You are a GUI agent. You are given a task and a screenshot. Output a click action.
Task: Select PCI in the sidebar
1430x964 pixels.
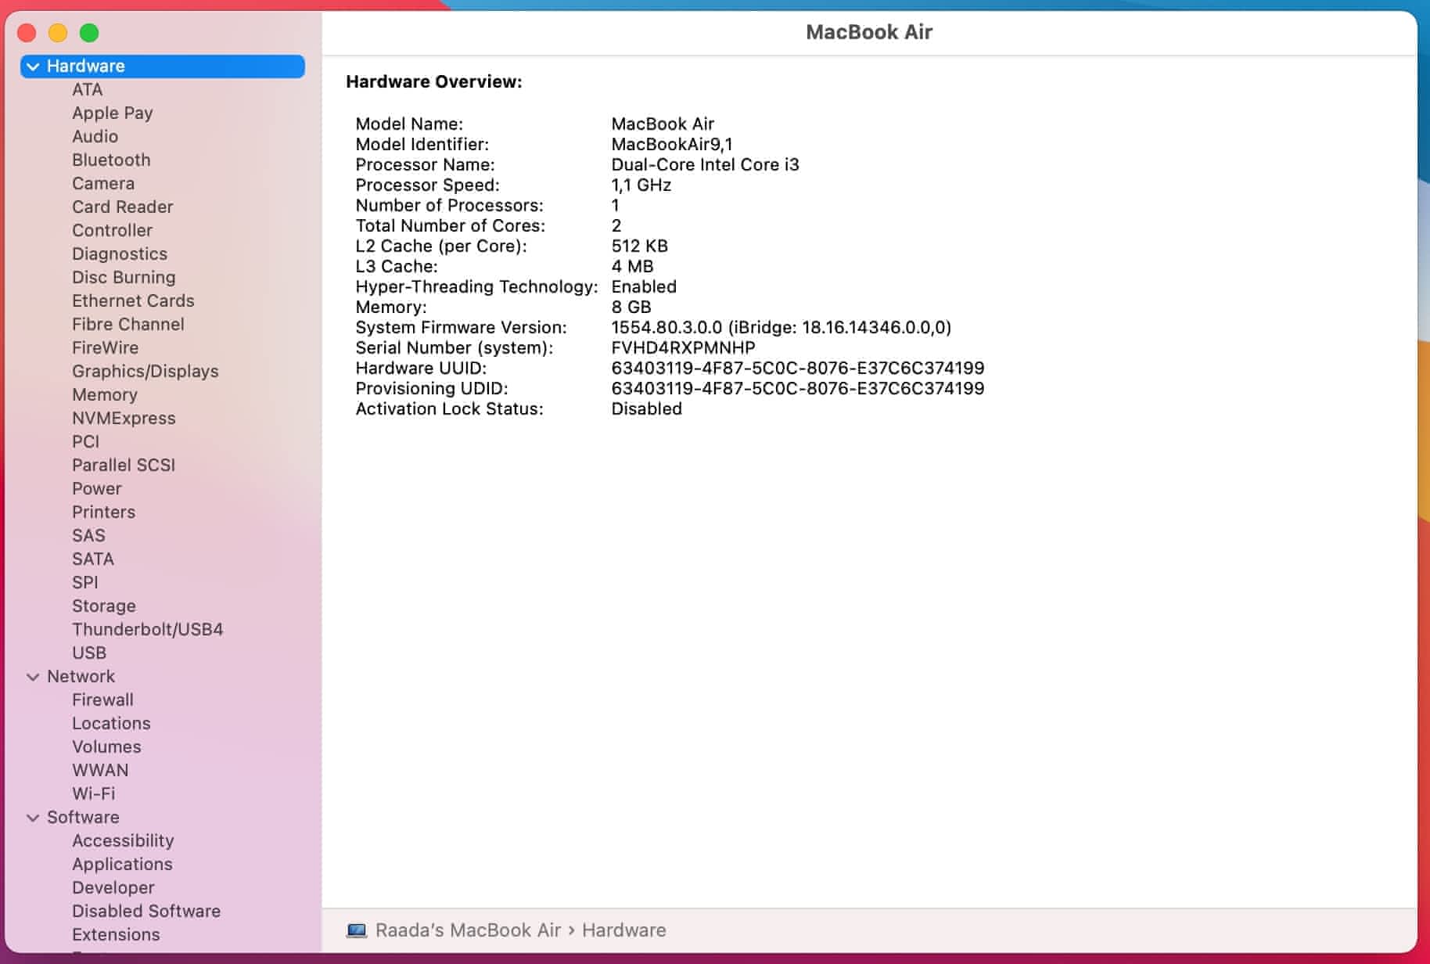[86, 442]
